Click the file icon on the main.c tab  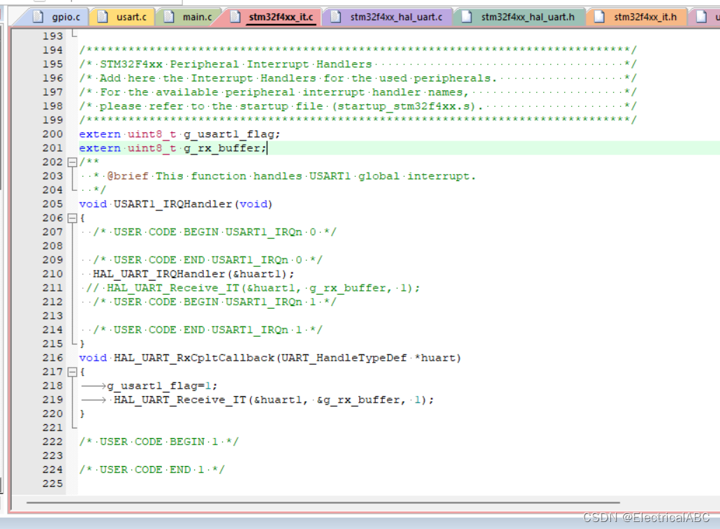[170, 17]
